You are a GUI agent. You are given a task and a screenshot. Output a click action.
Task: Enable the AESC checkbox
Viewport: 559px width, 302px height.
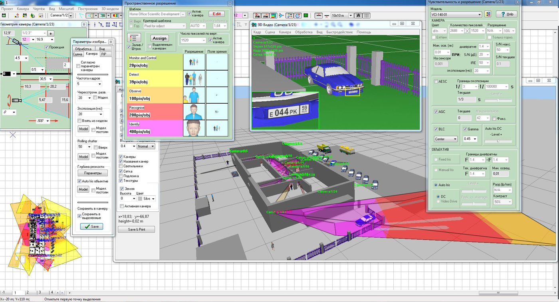[436, 81]
